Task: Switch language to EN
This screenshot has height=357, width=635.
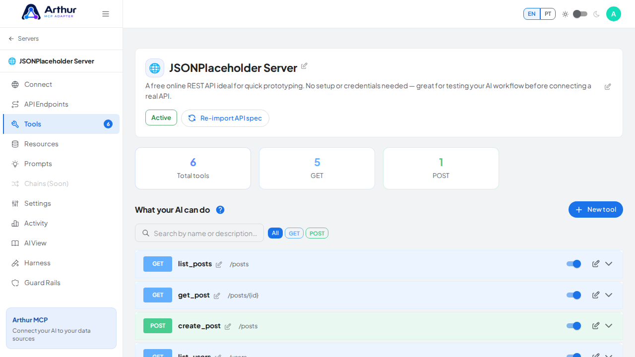Action: point(532,14)
